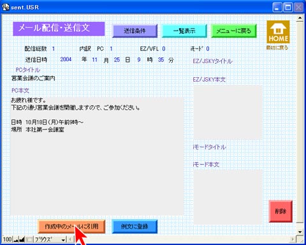Viewport: 306px width, 245px height.
Task: Click the vertical scrollbar down arrow
Action: [300, 232]
